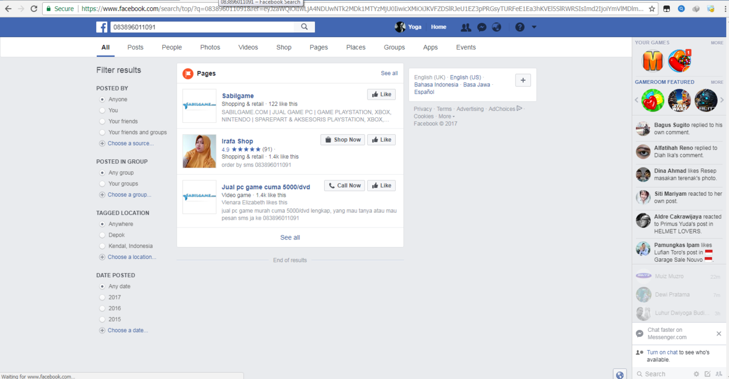Open the Blitz featured game icon
This screenshot has width=729, height=379.
(706, 100)
